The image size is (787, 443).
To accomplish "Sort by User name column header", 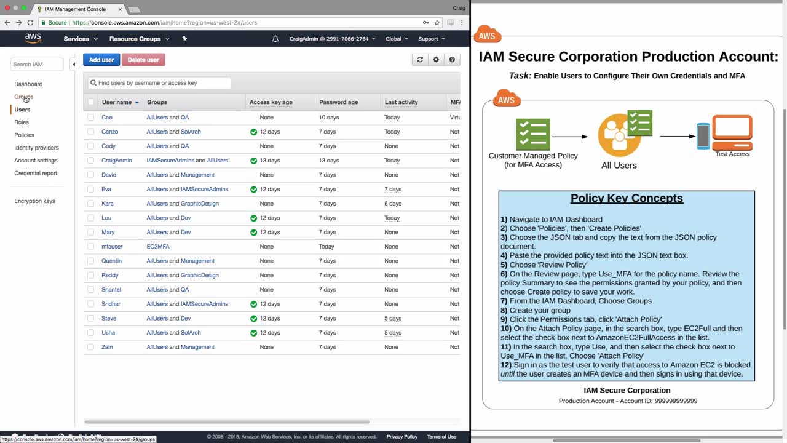I will click(121, 102).
